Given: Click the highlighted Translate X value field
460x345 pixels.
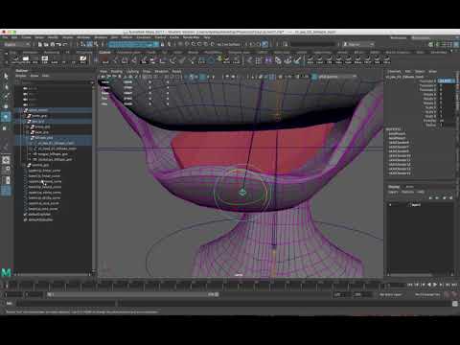Looking at the screenshot, I should [x=446, y=81].
